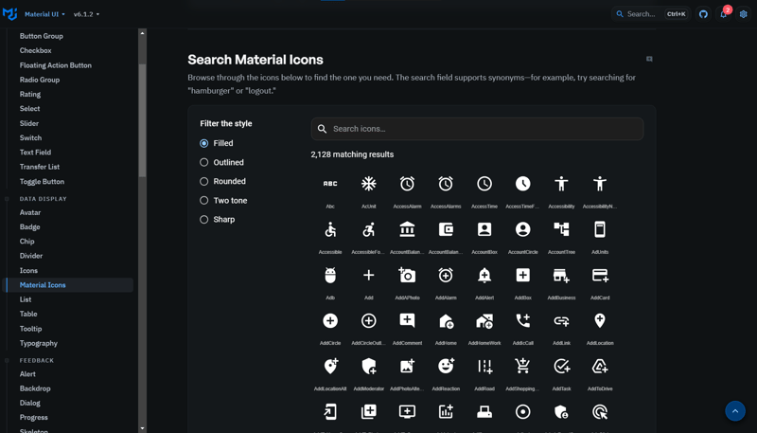757x433 pixels.
Task: Open the Material UI product dropdown
Action: point(44,14)
